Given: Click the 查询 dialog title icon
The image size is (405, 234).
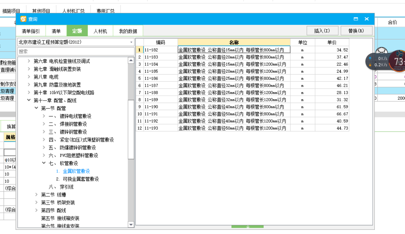Looking at the screenshot, I should point(23,19).
